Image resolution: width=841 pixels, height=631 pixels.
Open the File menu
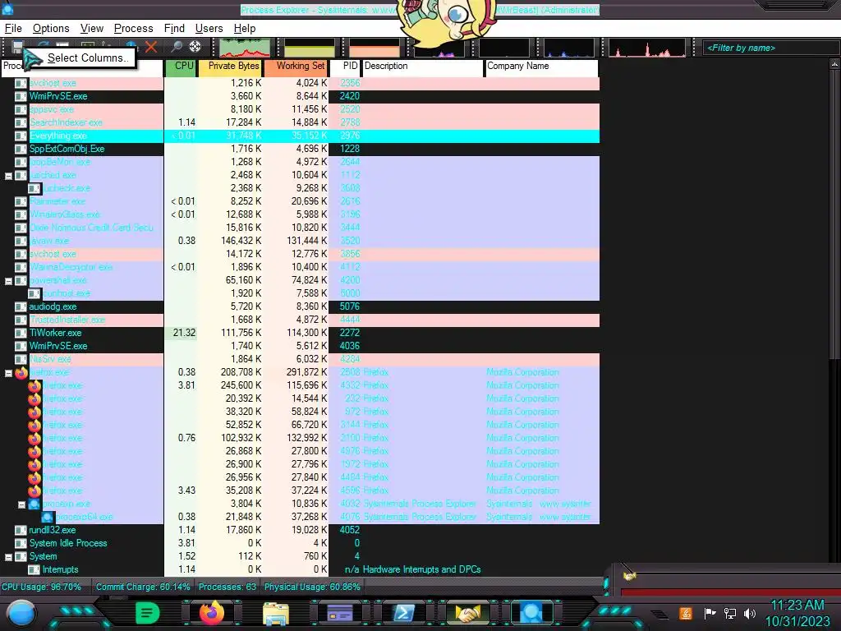[13, 29]
